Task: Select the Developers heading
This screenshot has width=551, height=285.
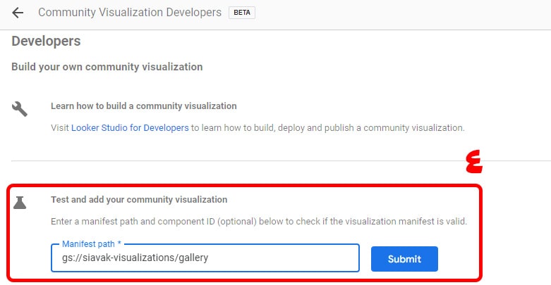Action: (46, 42)
